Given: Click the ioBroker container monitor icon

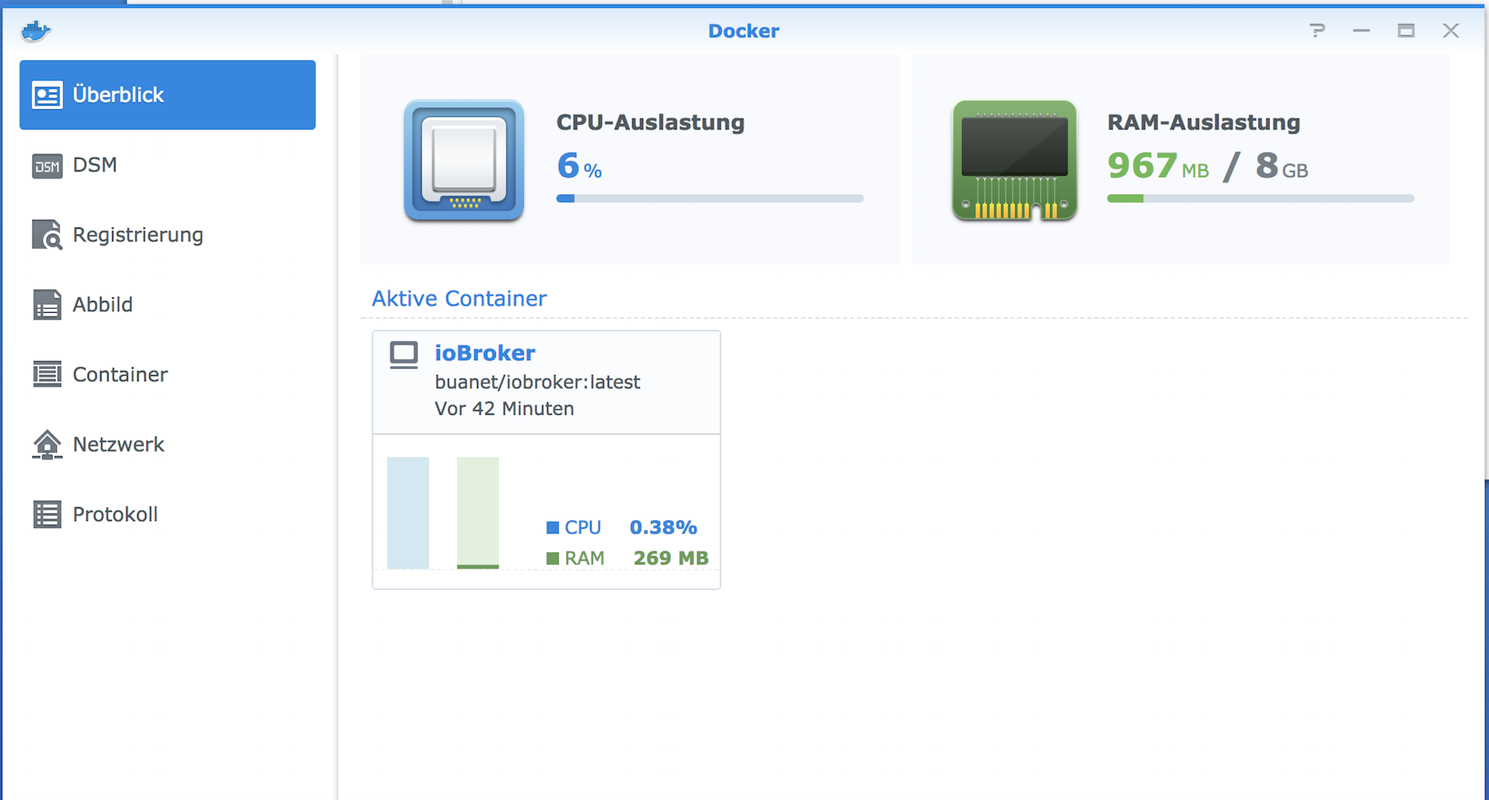Looking at the screenshot, I should point(404,356).
